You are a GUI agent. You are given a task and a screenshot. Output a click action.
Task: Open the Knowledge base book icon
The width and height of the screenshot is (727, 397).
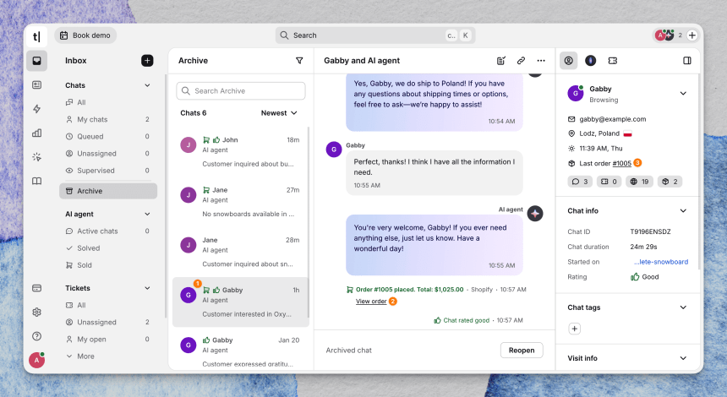[x=36, y=181]
